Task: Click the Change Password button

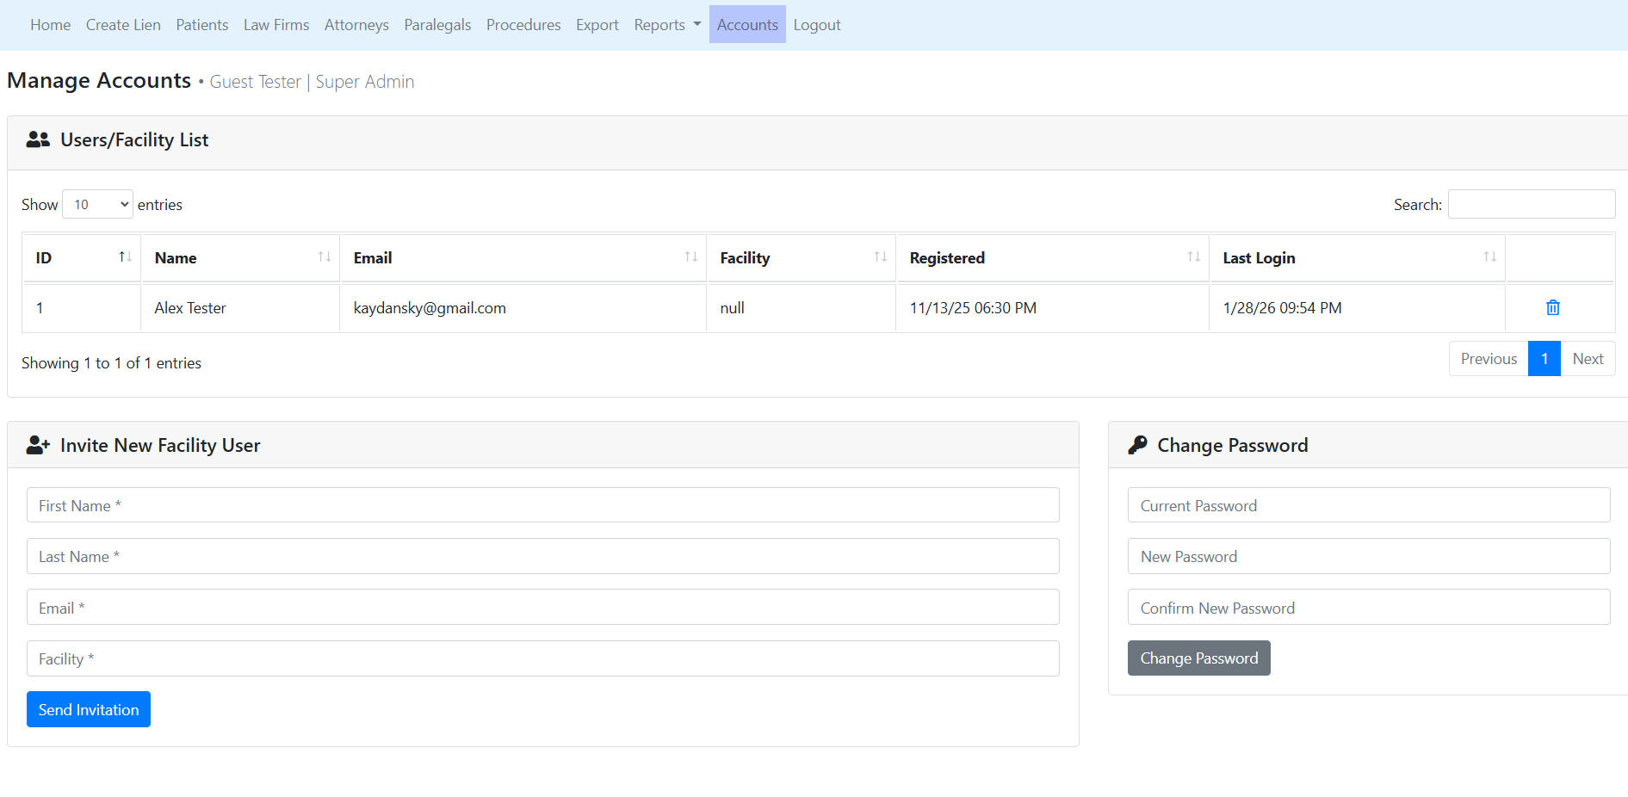Action: (x=1198, y=658)
